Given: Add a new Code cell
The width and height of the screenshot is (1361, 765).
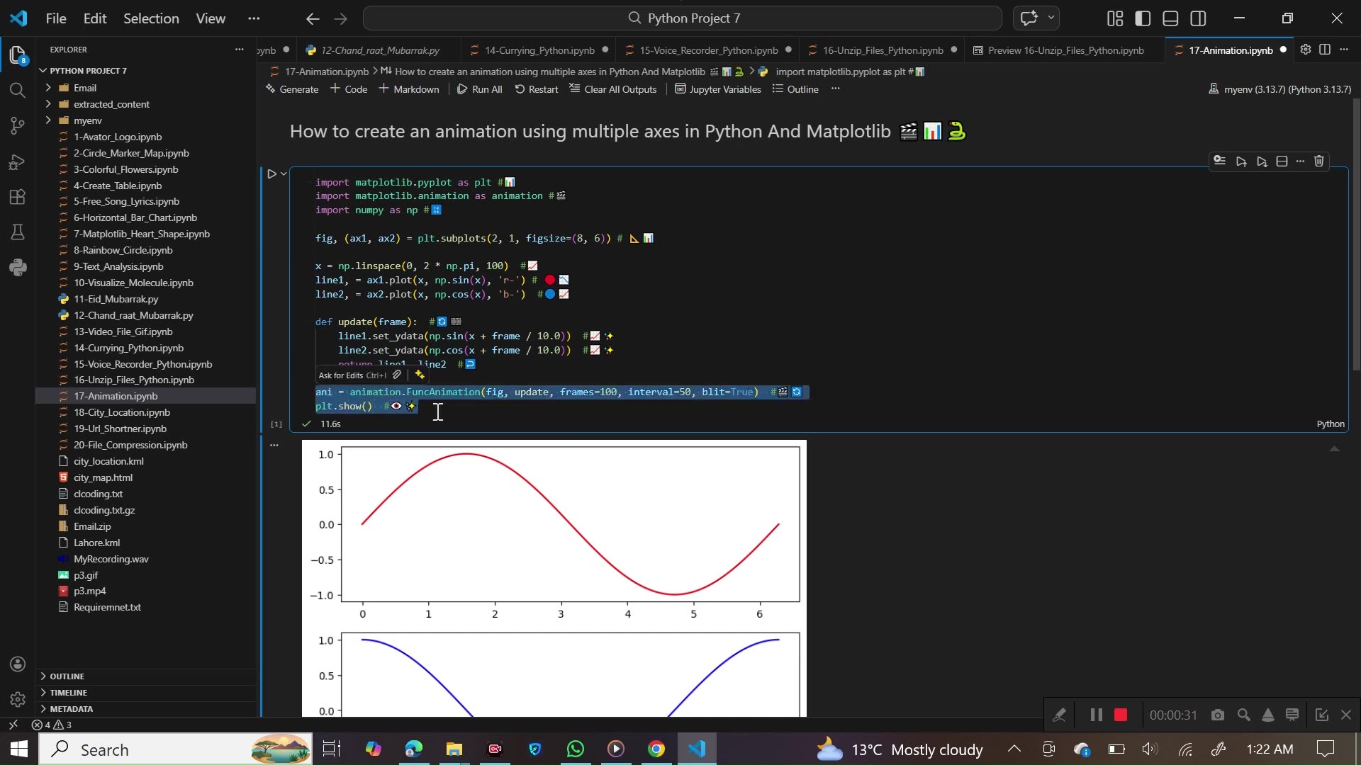Looking at the screenshot, I should pyautogui.click(x=349, y=89).
